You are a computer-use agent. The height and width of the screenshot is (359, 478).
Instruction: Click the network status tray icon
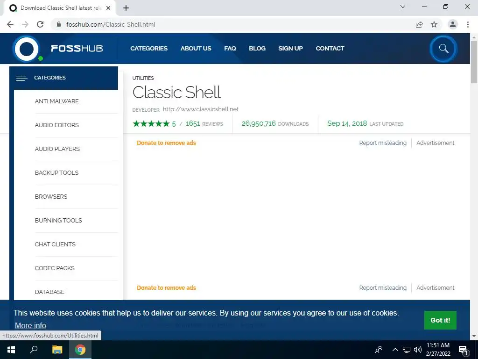tap(407, 350)
